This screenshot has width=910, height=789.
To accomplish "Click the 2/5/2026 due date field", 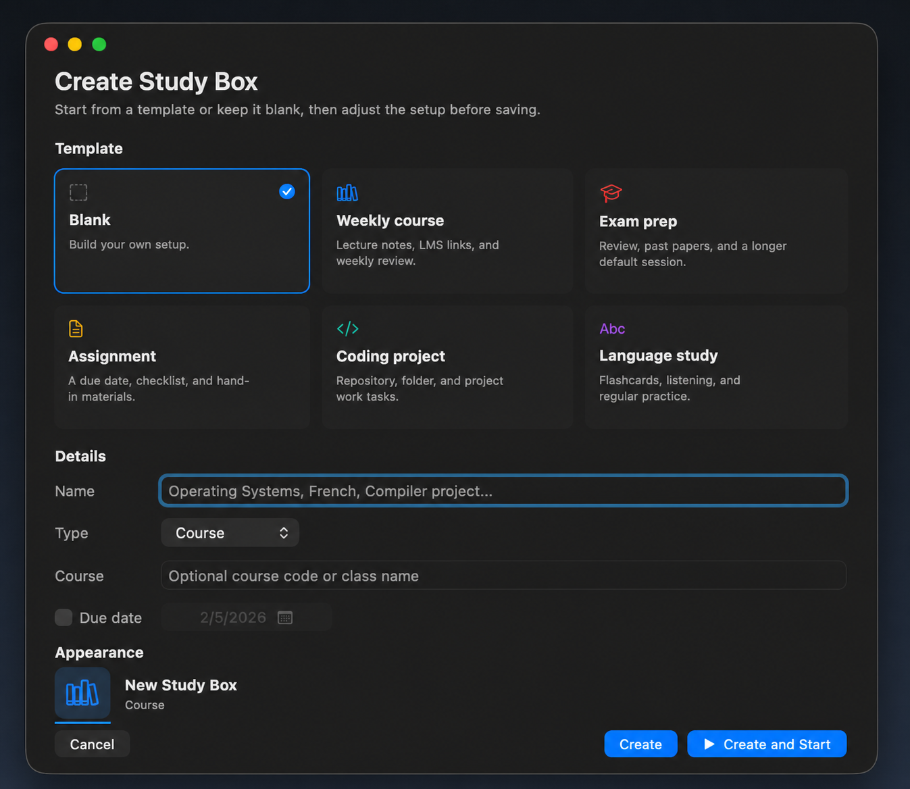I will 247,617.
